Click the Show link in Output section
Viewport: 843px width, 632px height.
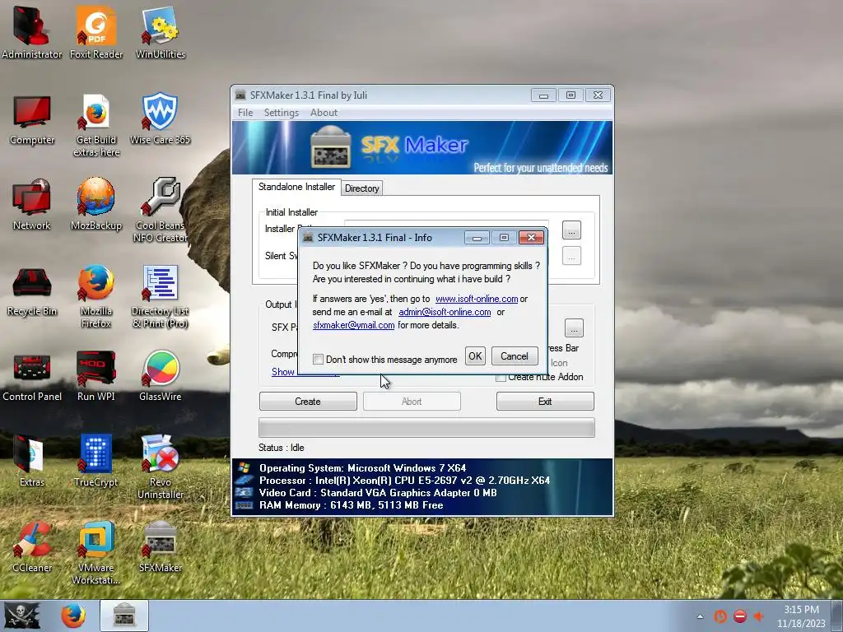pos(283,372)
